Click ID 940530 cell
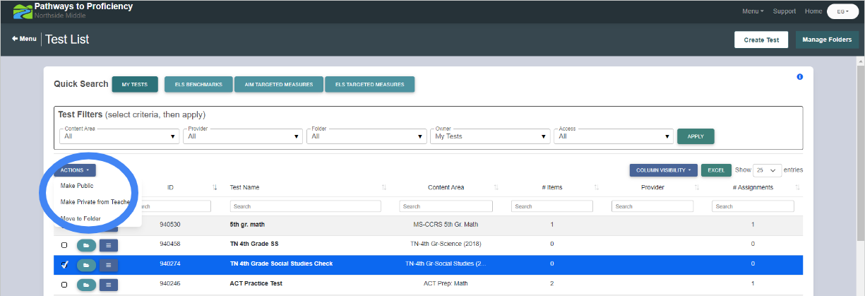This screenshot has width=865, height=296. click(170, 225)
